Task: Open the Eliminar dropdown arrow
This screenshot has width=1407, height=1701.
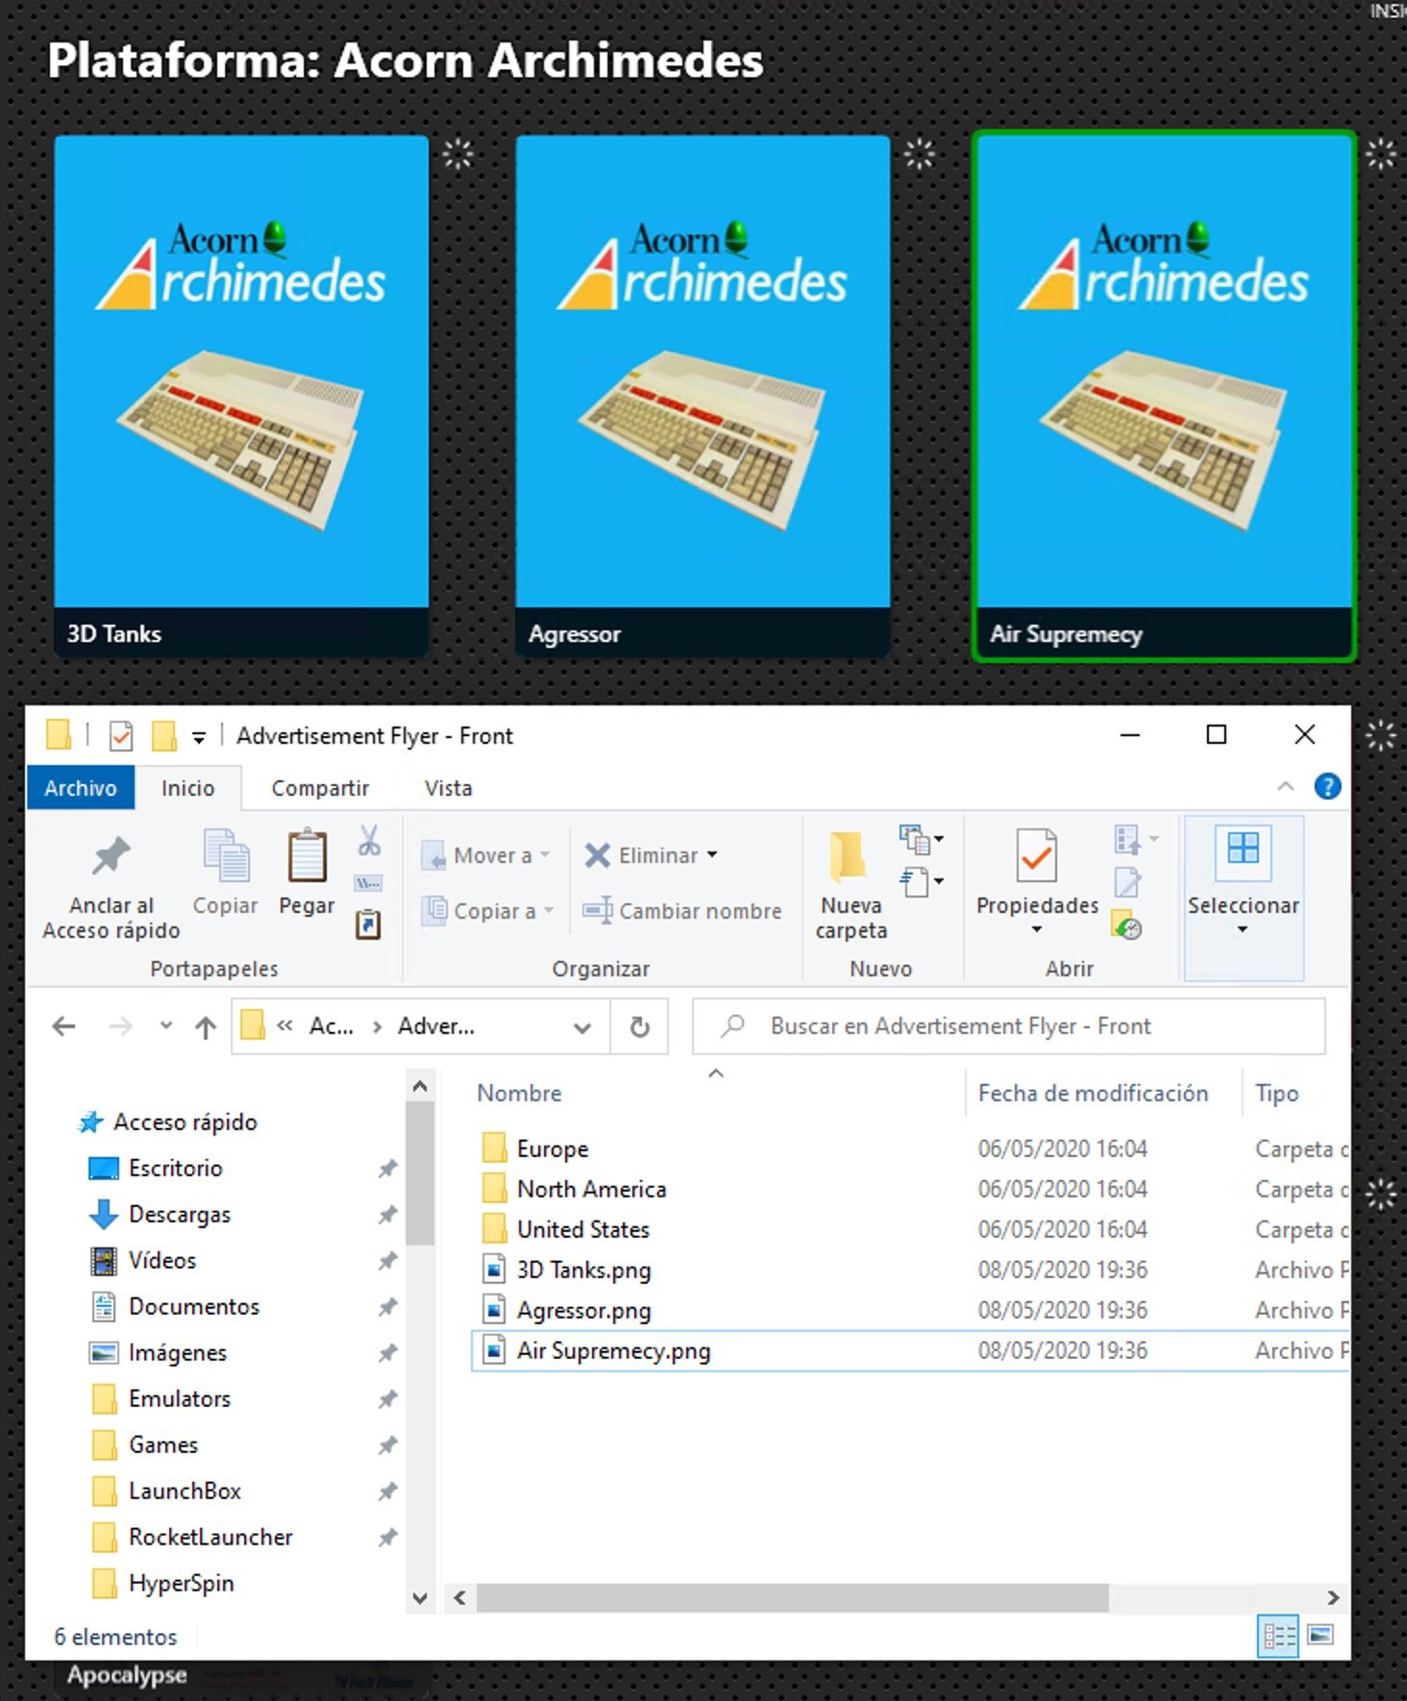Action: point(712,854)
